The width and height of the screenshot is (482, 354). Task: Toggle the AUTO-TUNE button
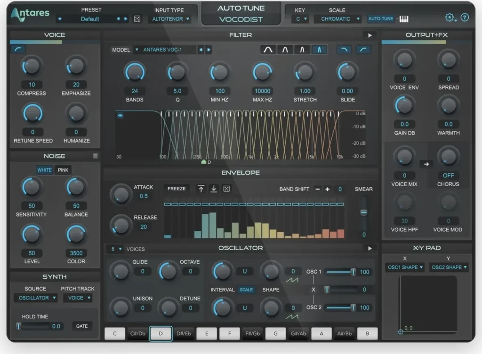point(380,19)
